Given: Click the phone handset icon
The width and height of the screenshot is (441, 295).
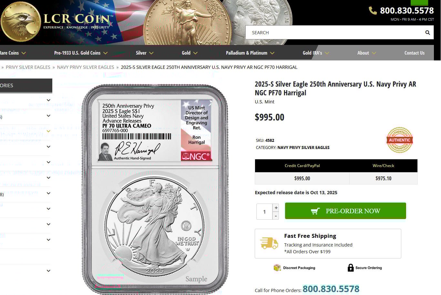Looking at the screenshot, I should pyautogui.click(x=373, y=11).
